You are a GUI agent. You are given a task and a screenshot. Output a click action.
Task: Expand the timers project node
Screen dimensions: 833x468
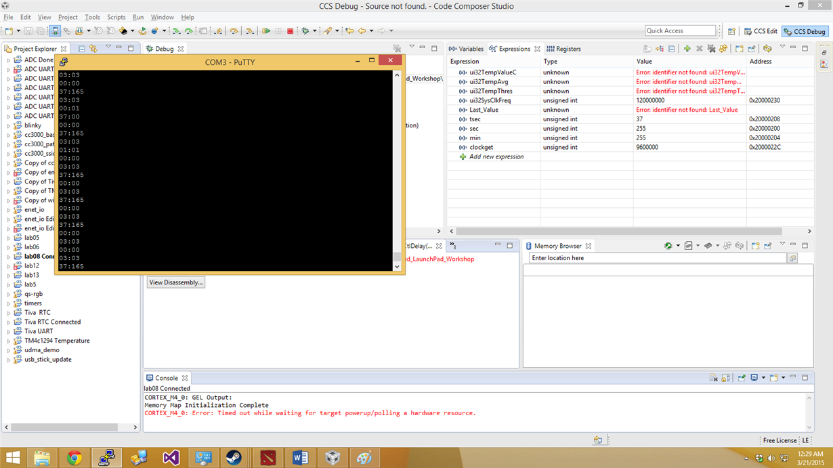(9, 303)
